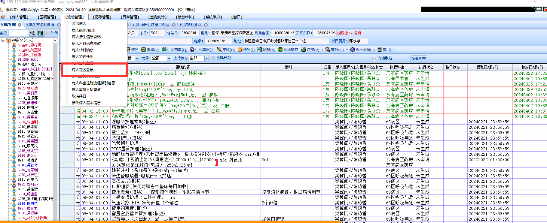Click the 查对(D) magnifier button
Screen dimensions: 547x223
click(x=335, y=50)
